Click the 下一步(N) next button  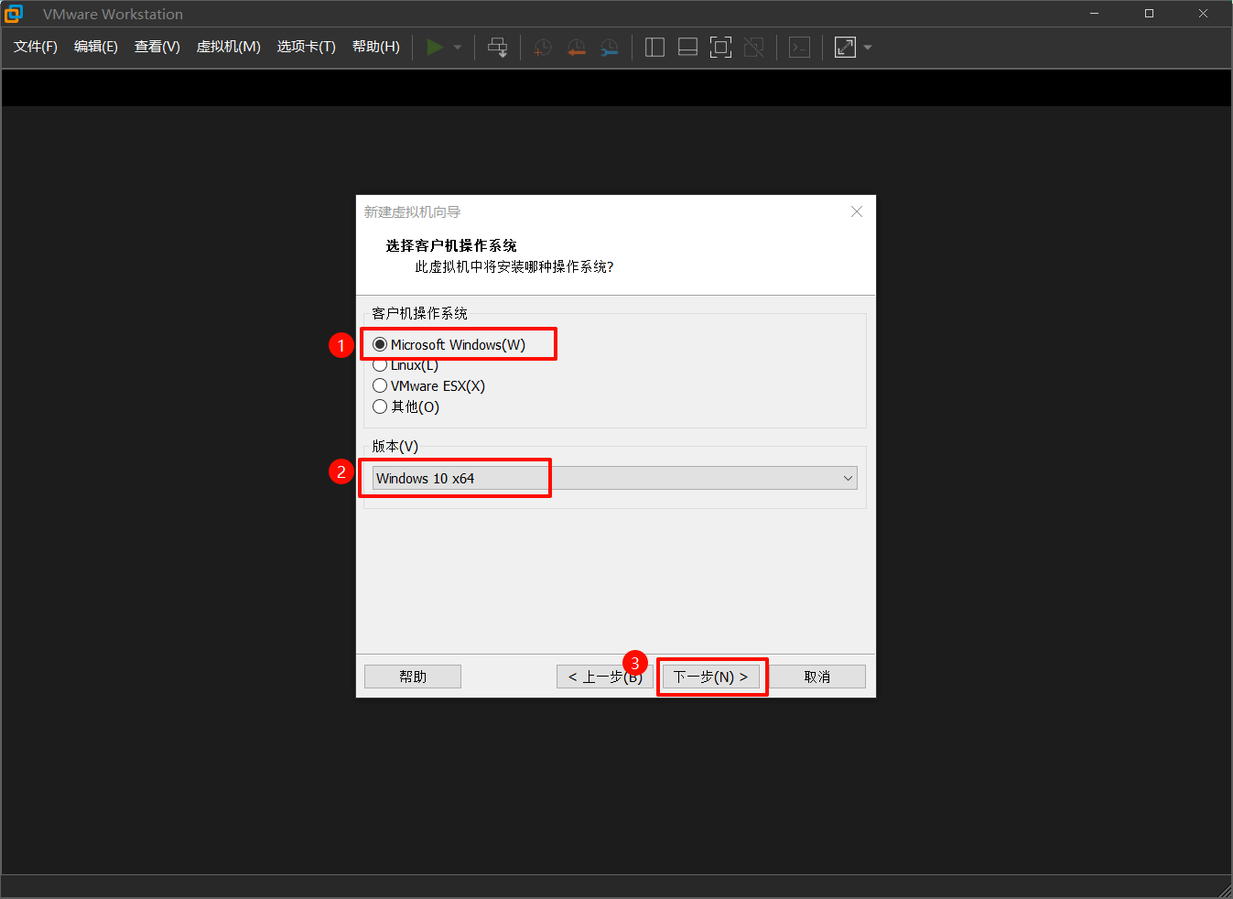(710, 677)
